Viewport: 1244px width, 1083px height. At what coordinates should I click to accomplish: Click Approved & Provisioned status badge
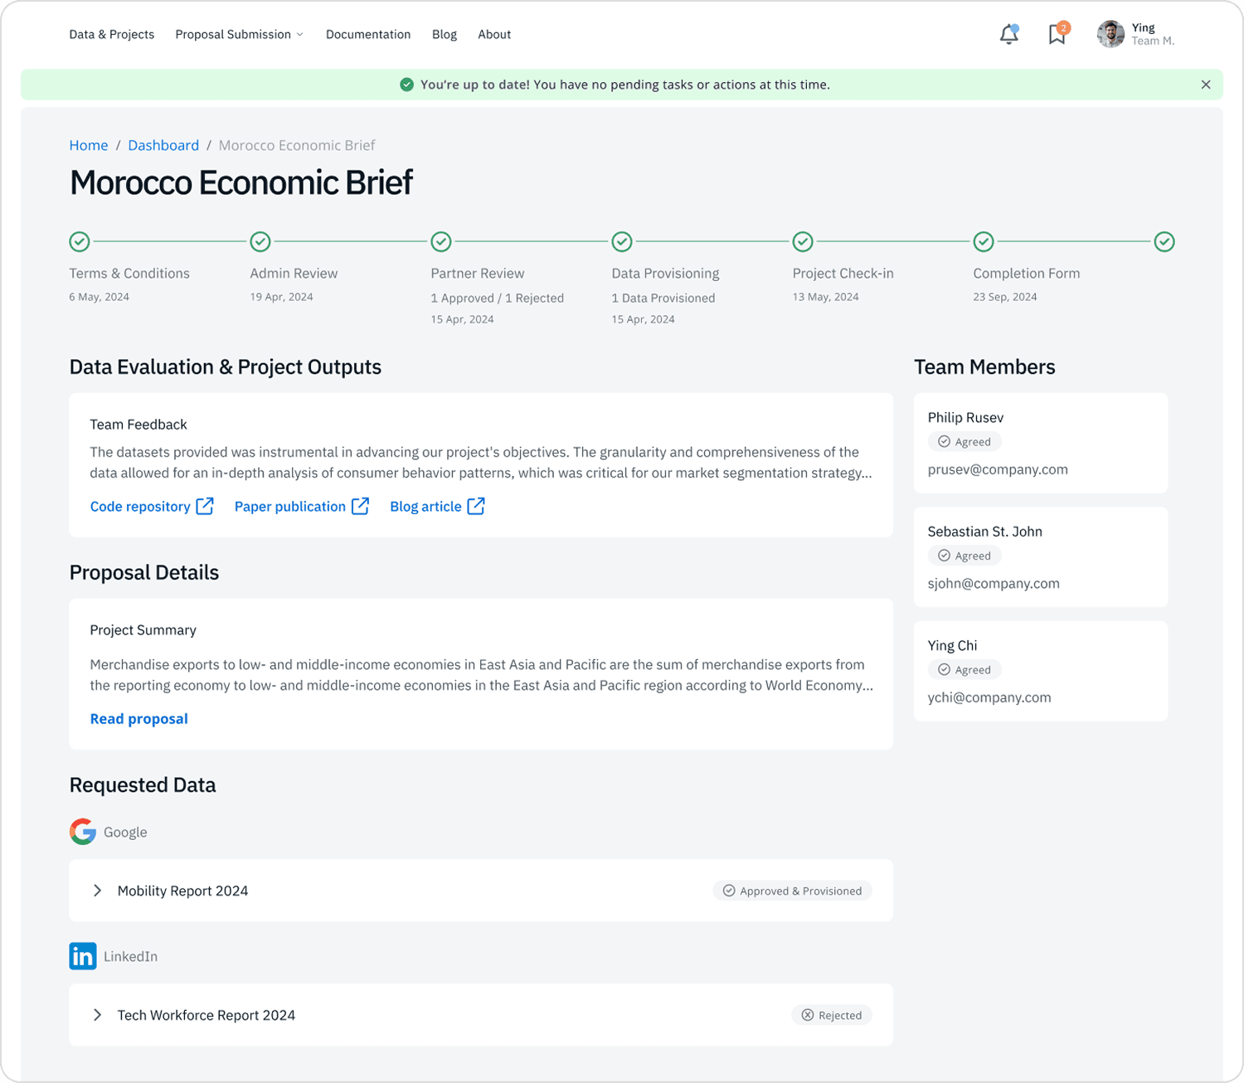tap(793, 891)
